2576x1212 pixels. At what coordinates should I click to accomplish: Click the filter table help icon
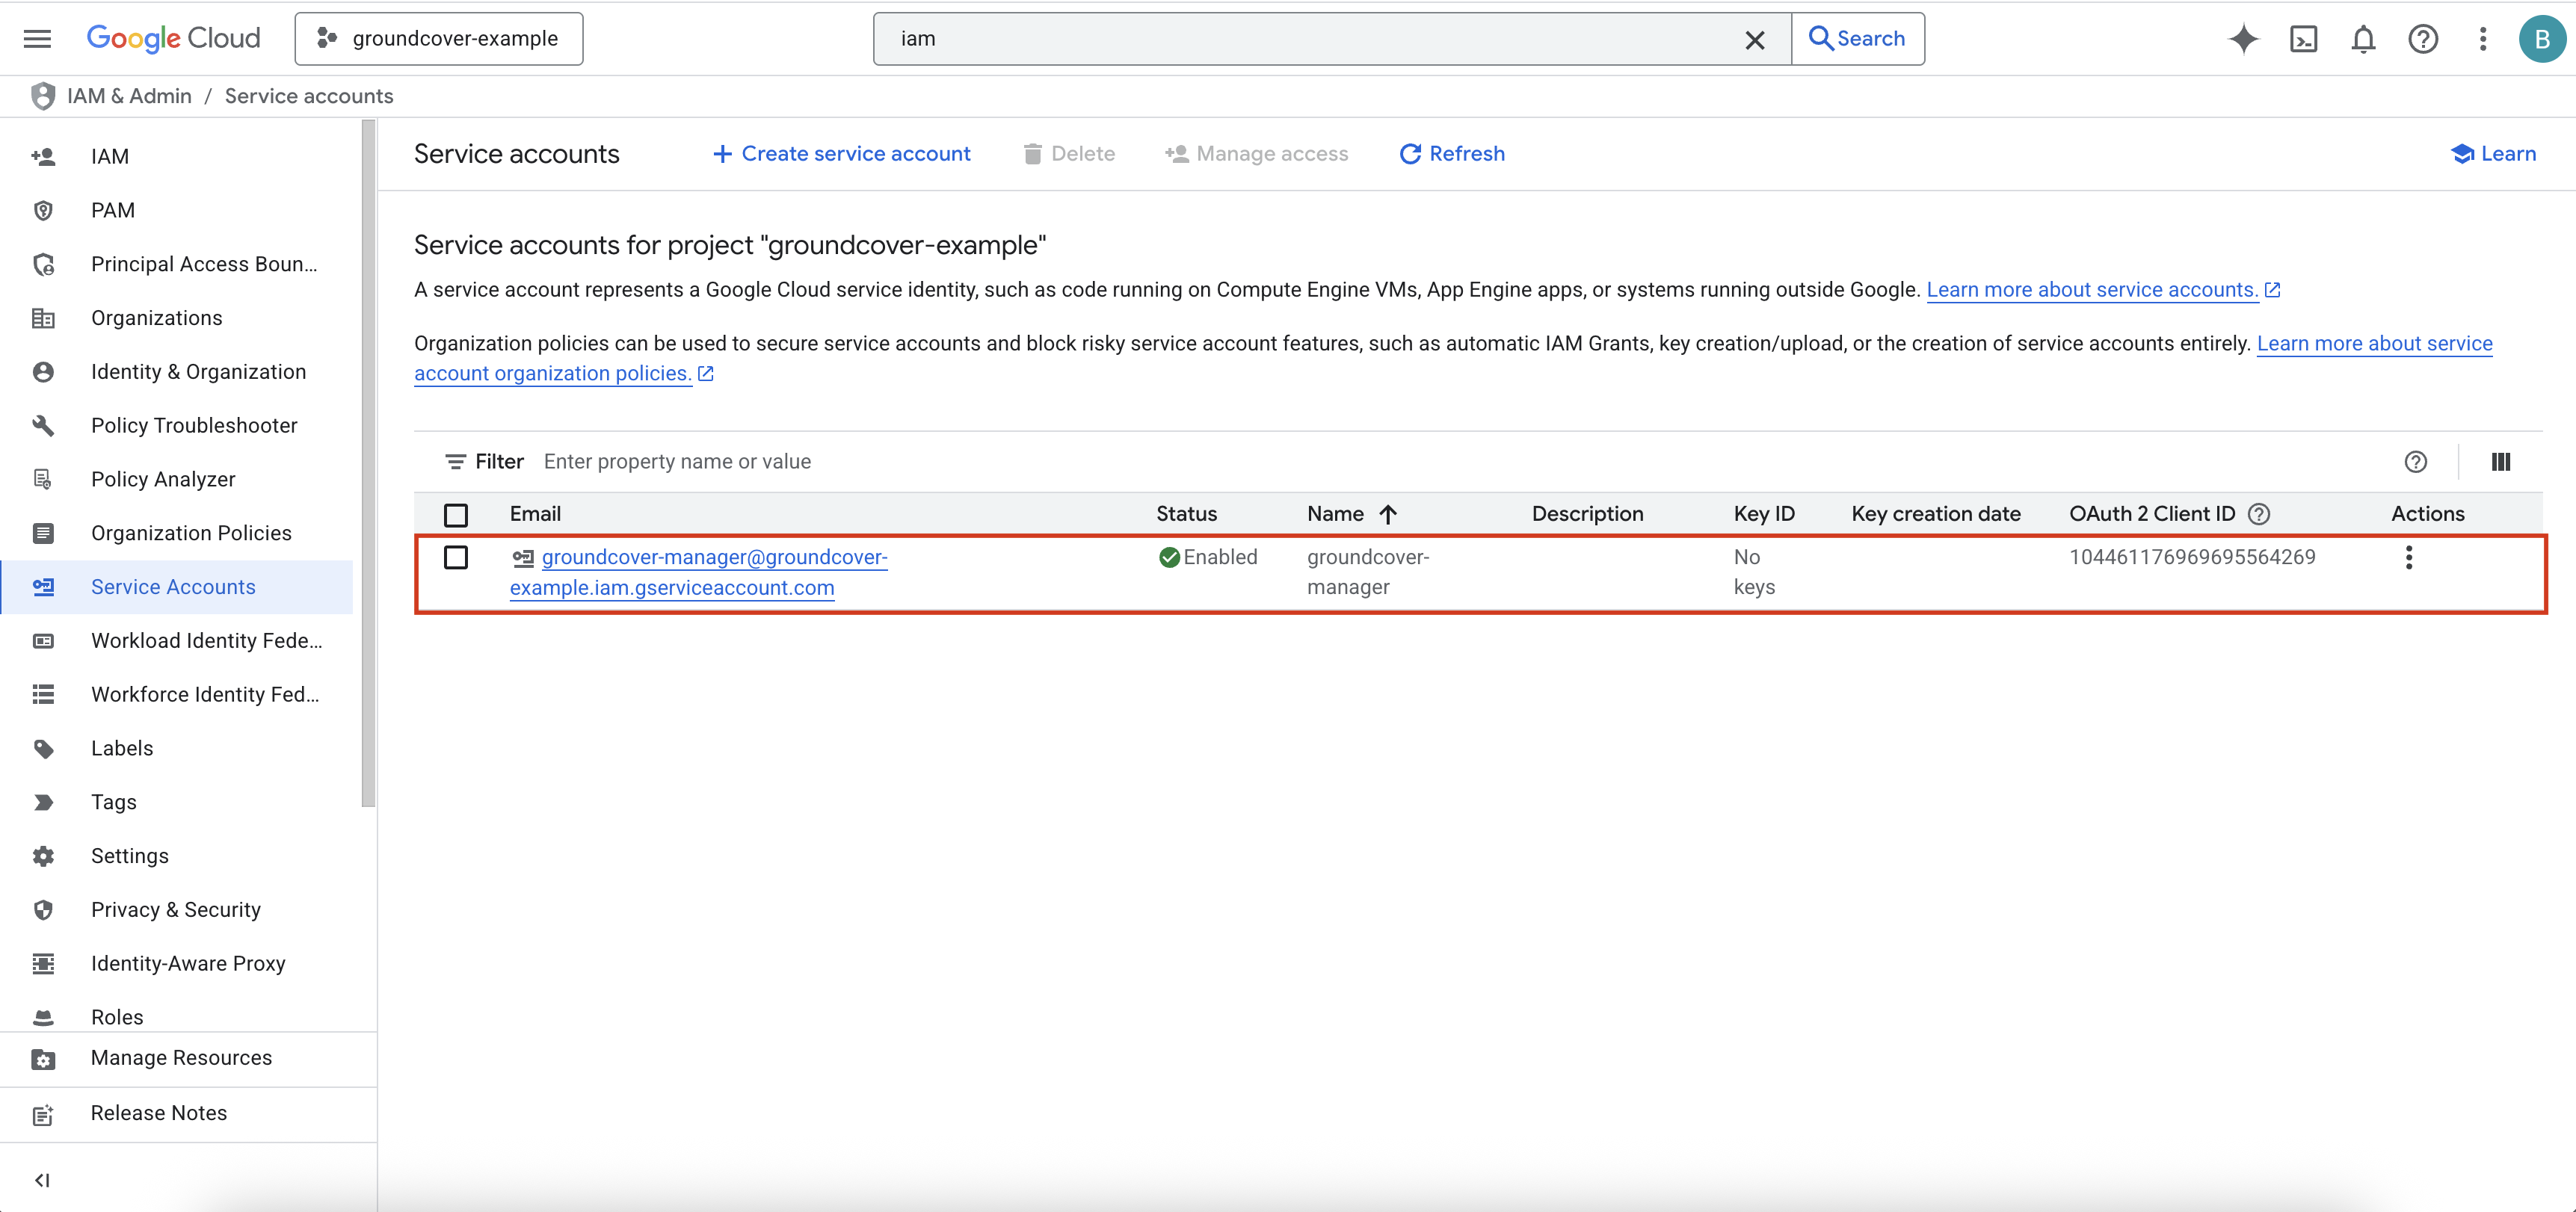(2415, 462)
